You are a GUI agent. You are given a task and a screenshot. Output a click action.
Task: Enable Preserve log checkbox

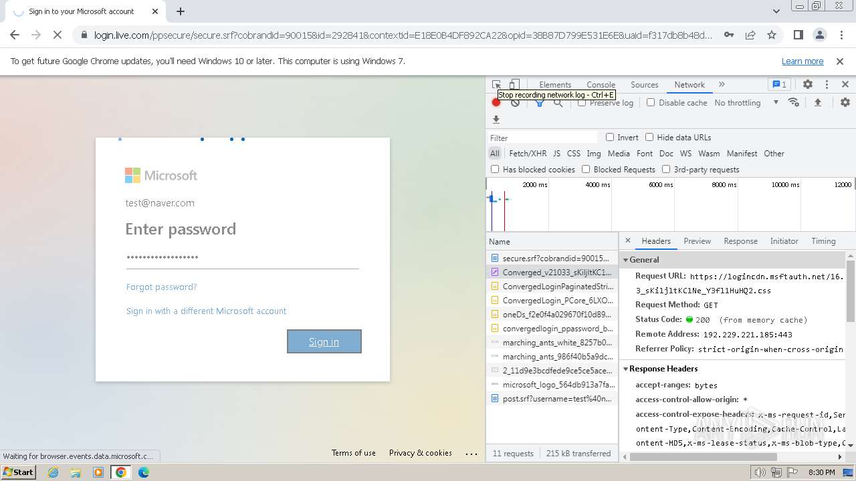(x=582, y=102)
